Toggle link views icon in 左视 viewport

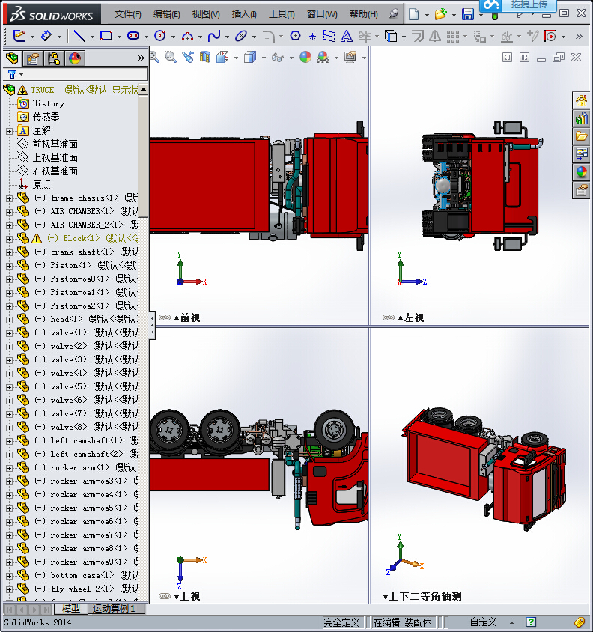tap(388, 317)
